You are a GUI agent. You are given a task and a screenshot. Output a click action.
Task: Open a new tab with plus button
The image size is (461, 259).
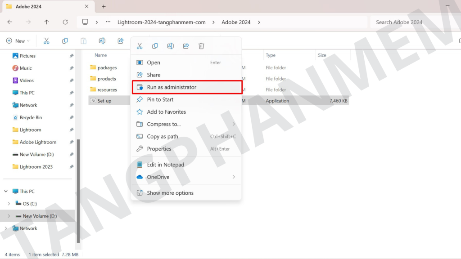[x=104, y=7]
